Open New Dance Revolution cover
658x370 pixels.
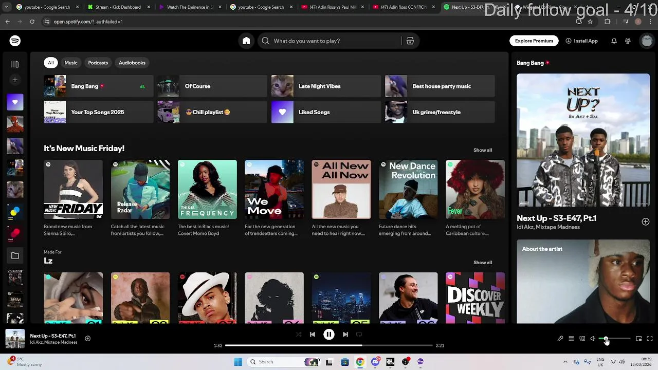(x=408, y=190)
